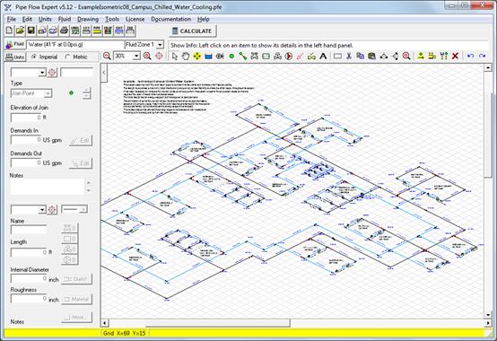Open the 30% zoom level dropdown
The width and height of the screenshot is (497, 341).
tap(136, 57)
